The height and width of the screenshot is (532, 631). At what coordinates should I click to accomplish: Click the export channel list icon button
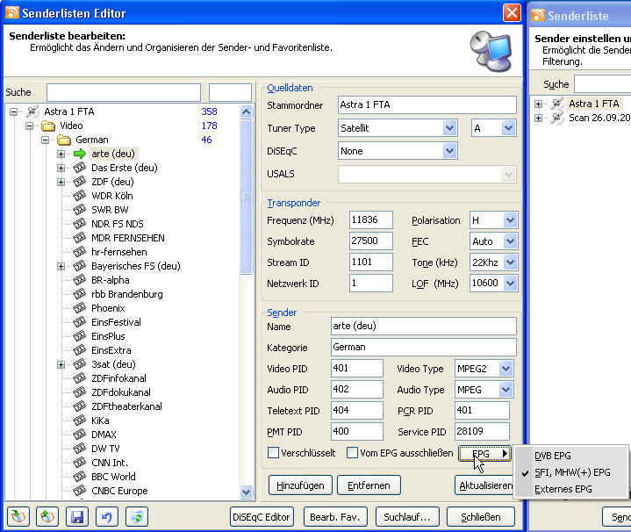(x=47, y=517)
